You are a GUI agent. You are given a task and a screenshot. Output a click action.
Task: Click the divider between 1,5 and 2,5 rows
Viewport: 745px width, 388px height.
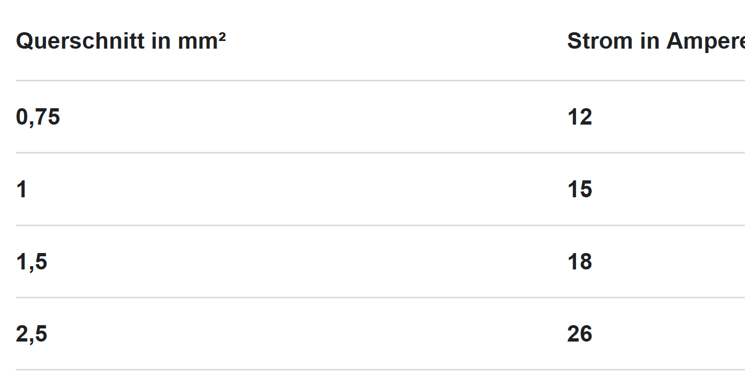tap(380, 297)
